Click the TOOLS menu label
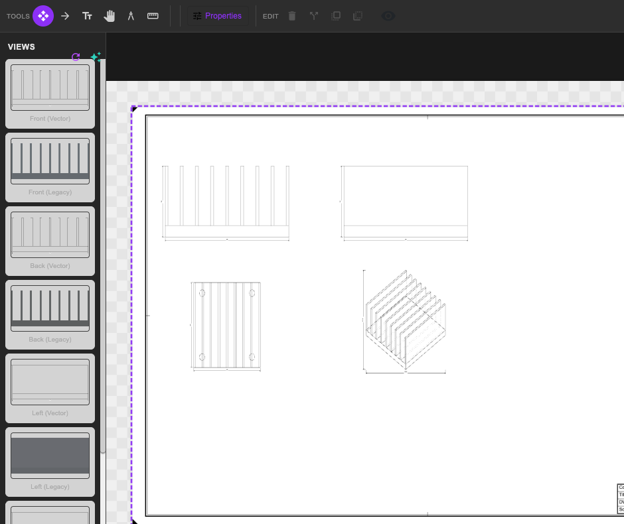 point(18,16)
